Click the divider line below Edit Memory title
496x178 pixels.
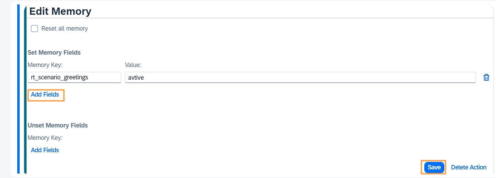pos(260,18)
